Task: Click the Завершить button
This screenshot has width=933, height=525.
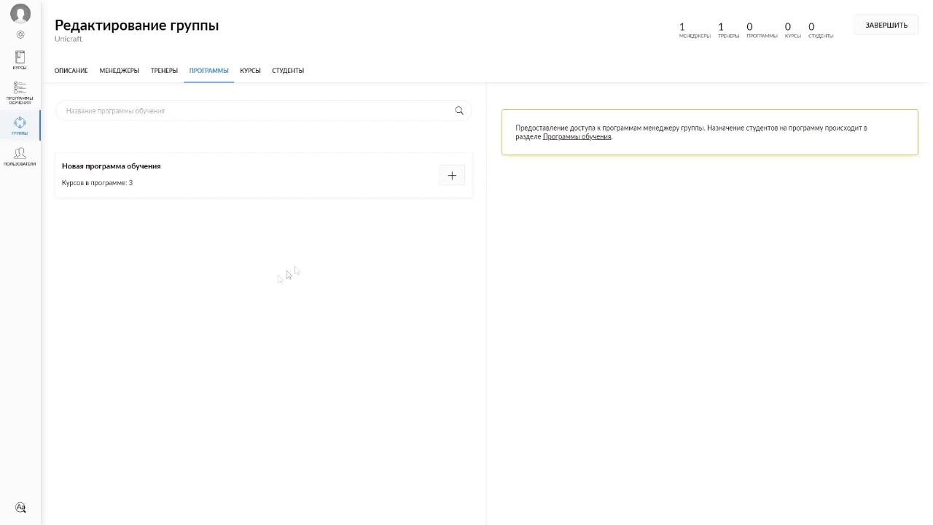Action: click(x=886, y=26)
